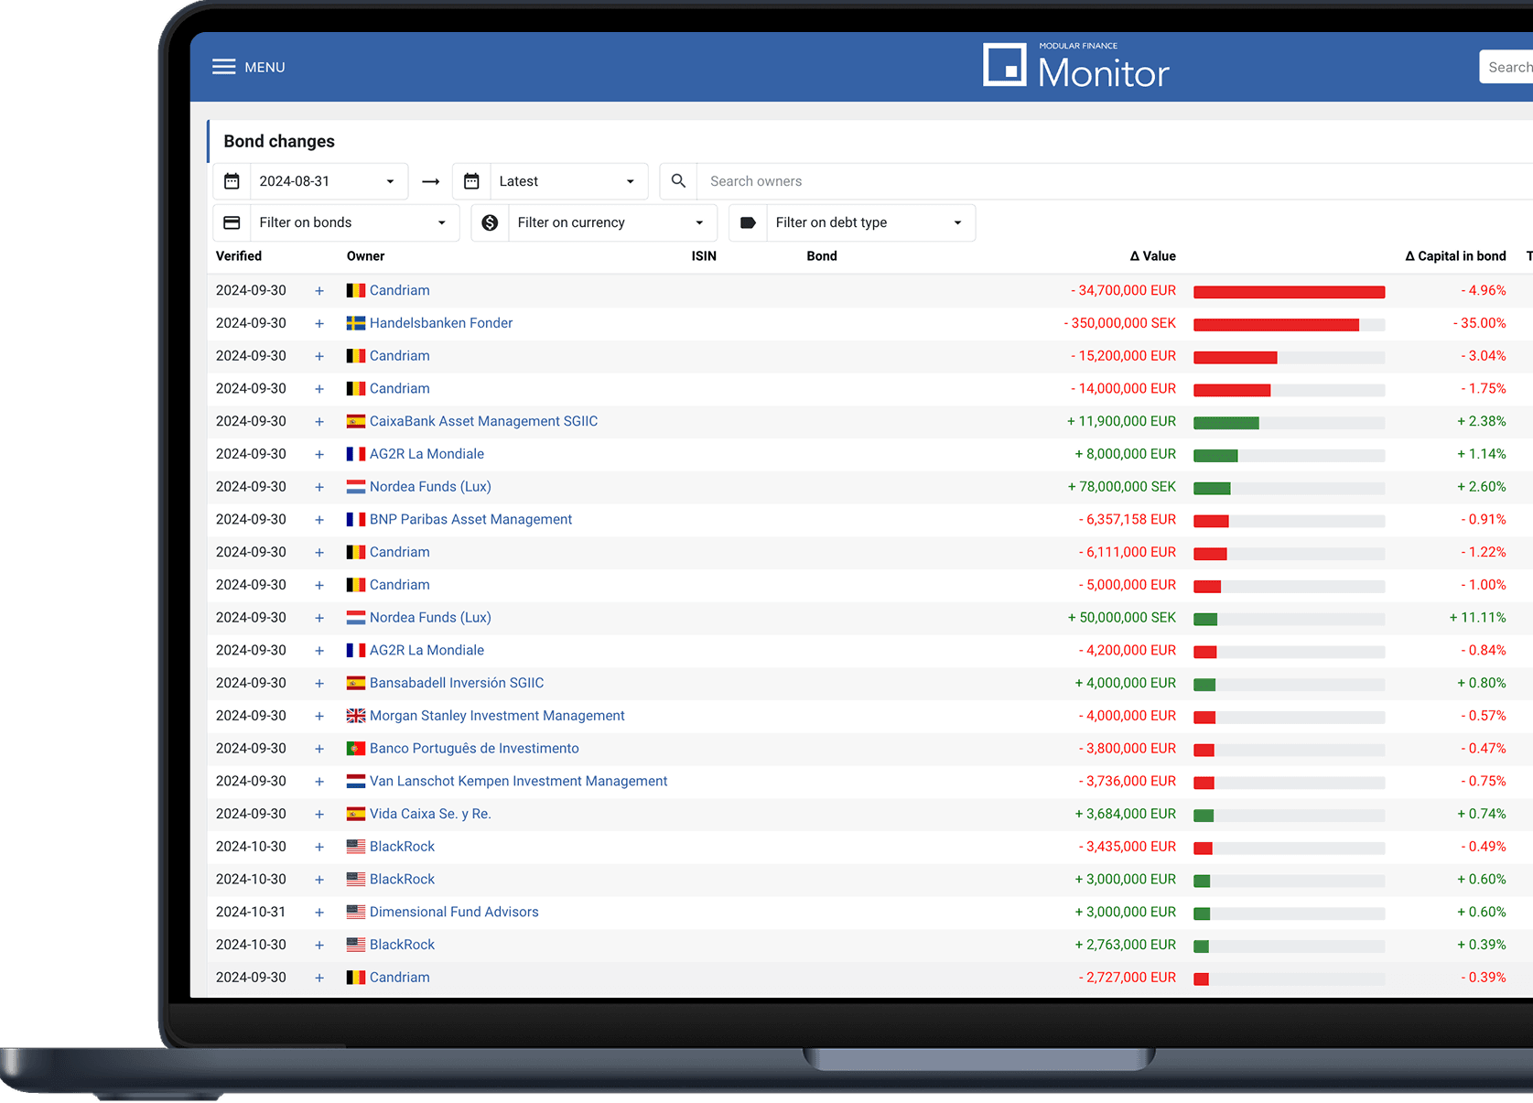
Task: Click the debt type tag icon
Action: click(x=748, y=222)
